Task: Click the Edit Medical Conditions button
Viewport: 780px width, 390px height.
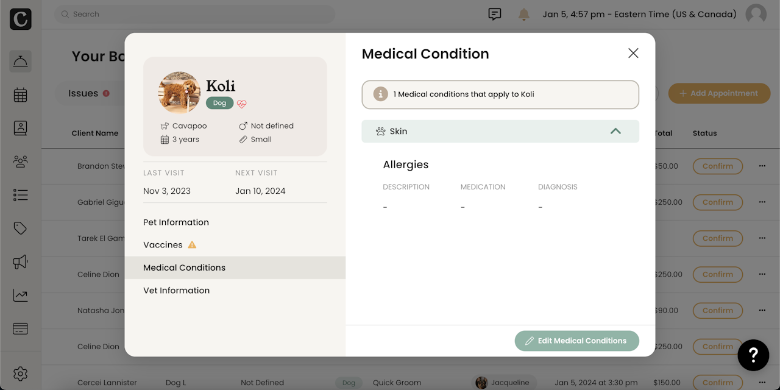Action: (576, 341)
